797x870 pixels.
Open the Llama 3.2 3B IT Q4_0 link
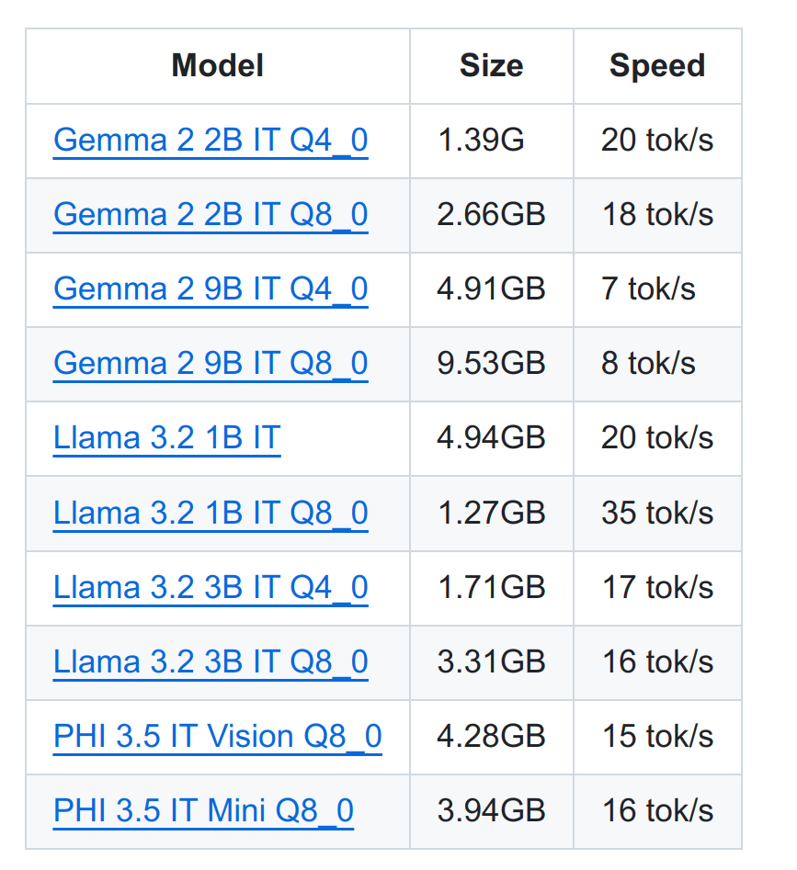[x=211, y=588]
